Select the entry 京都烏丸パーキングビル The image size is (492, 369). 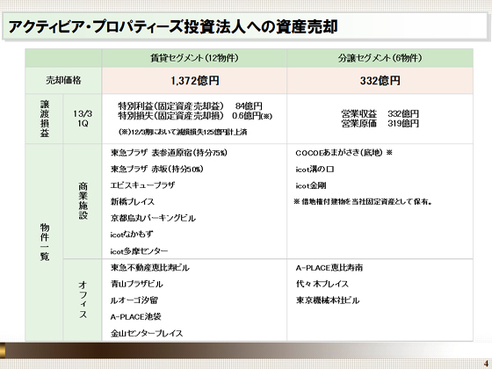coord(153,218)
